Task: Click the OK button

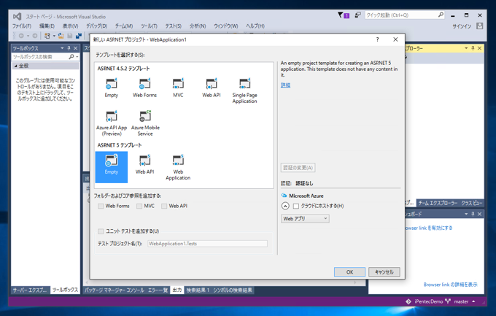Action: click(x=349, y=272)
